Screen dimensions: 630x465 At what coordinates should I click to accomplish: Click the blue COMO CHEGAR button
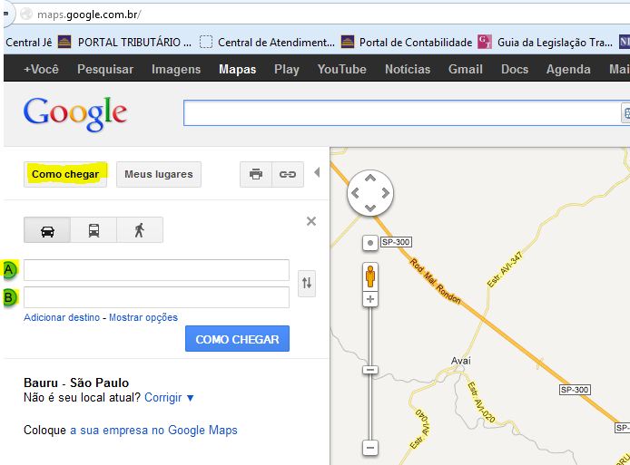(237, 339)
